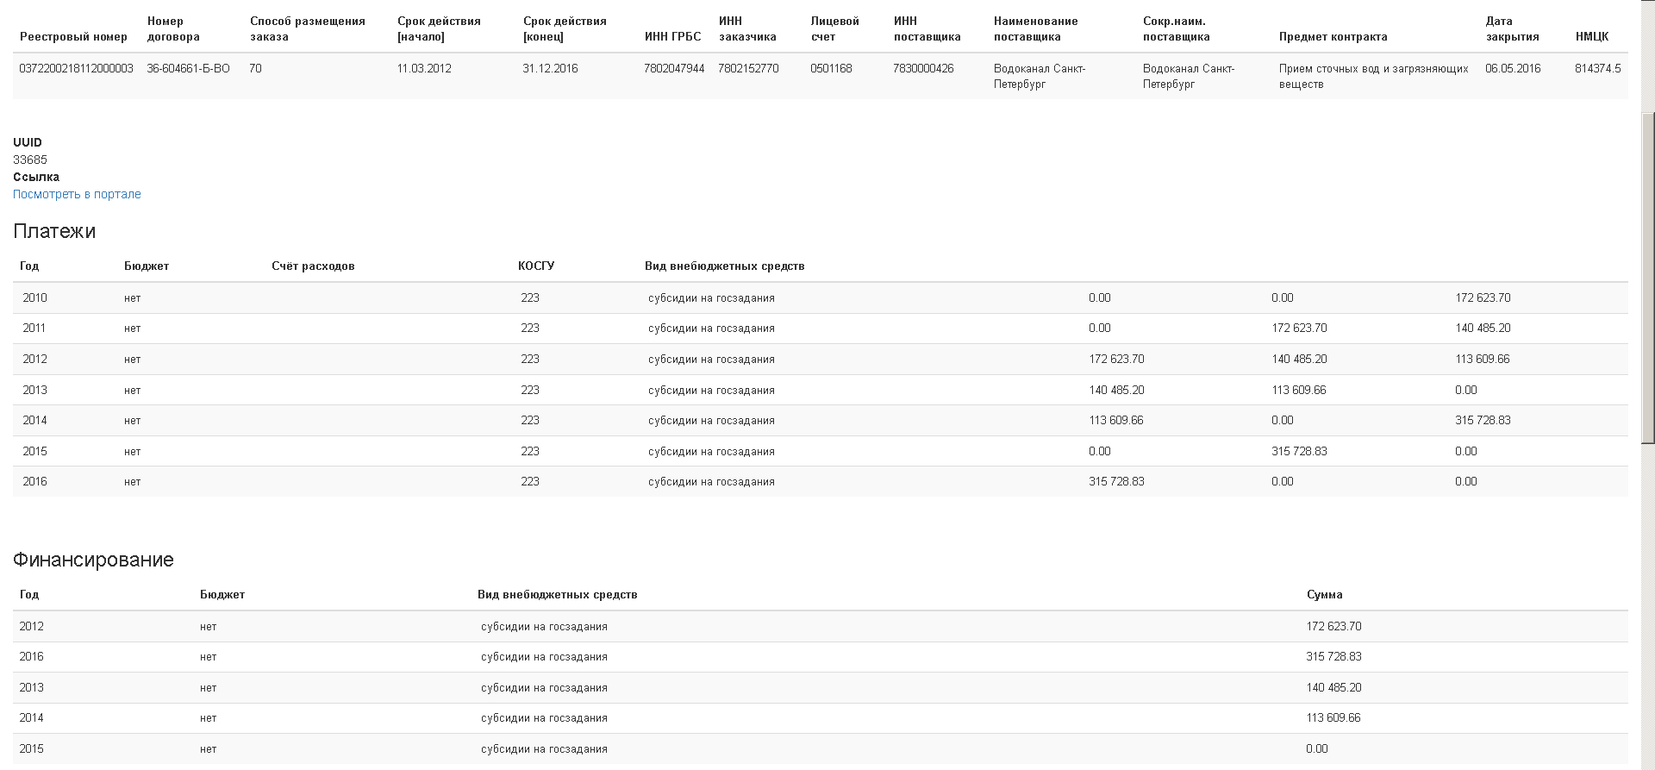Select ИНН ГРБС value 7802047944
Viewport: 1655px width, 770px height.
[674, 68]
